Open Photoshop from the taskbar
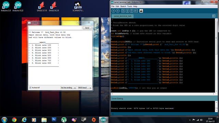Viewport: 219px width, 123px height. pos(54,120)
